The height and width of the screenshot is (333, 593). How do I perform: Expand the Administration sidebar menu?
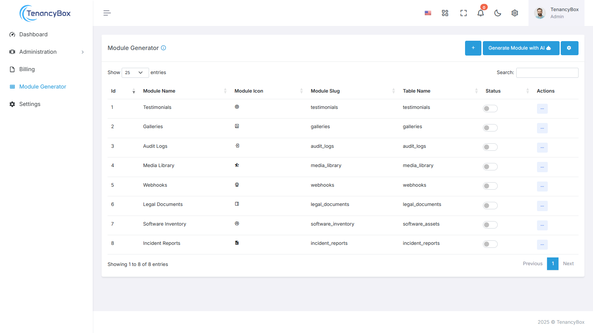tap(46, 52)
